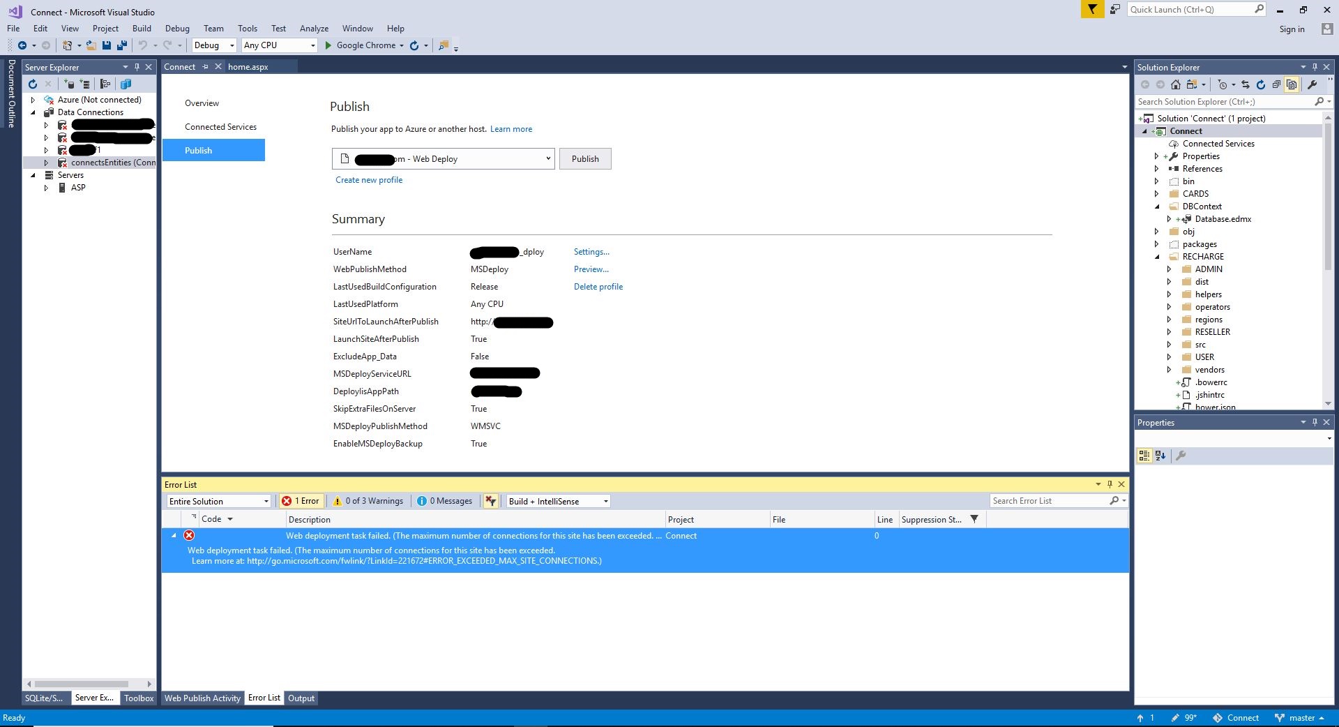Click the Sign in link
This screenshot has height=727, width=1339.
click(x=1292, y=29)
